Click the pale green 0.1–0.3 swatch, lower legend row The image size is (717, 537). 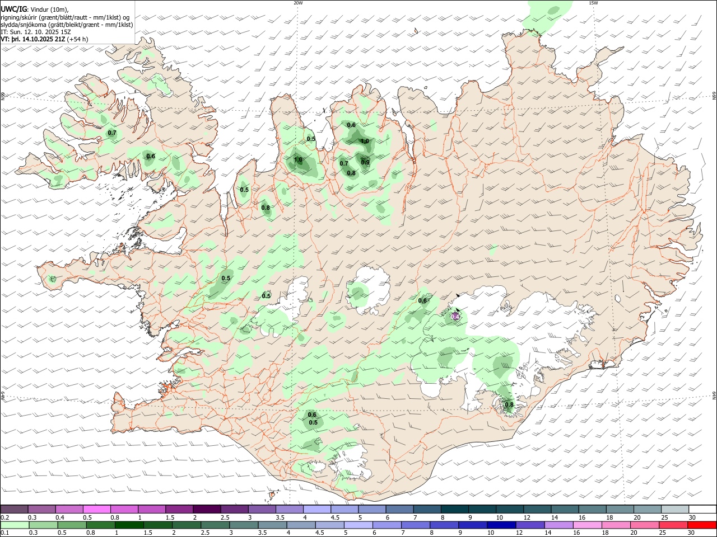(14, 525)
